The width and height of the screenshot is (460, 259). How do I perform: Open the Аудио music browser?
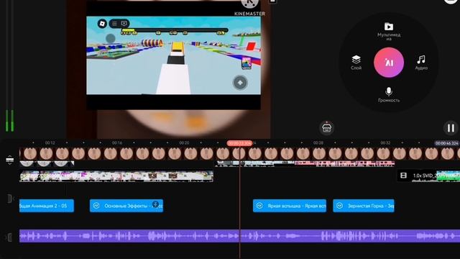coord(421,63)
